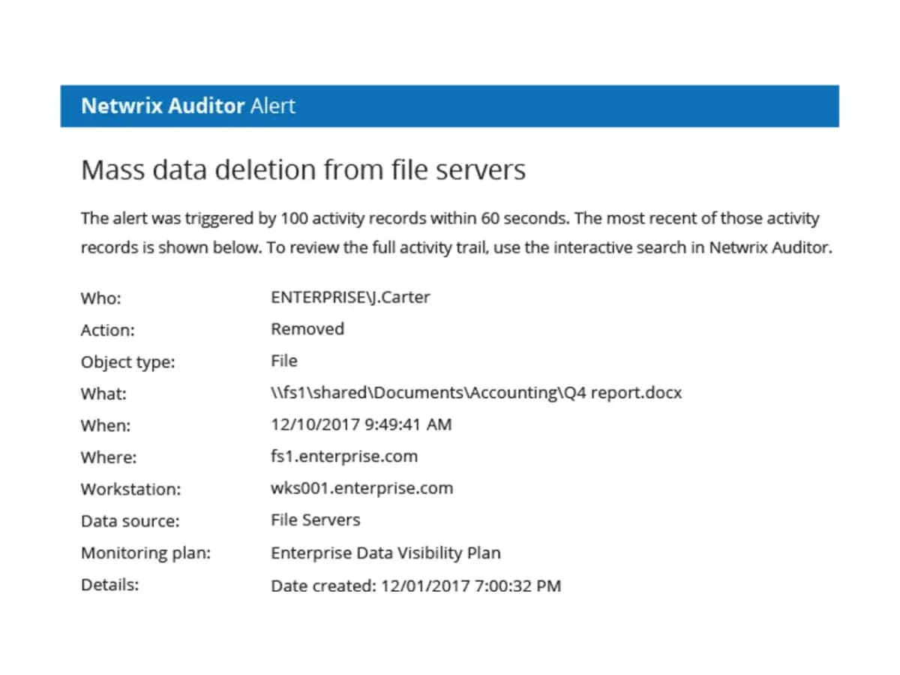This screenshot has width=900, height=675.
Task: Select the timestamp 12/10/2017 9:49:41 AM
Action: point(361,424)
